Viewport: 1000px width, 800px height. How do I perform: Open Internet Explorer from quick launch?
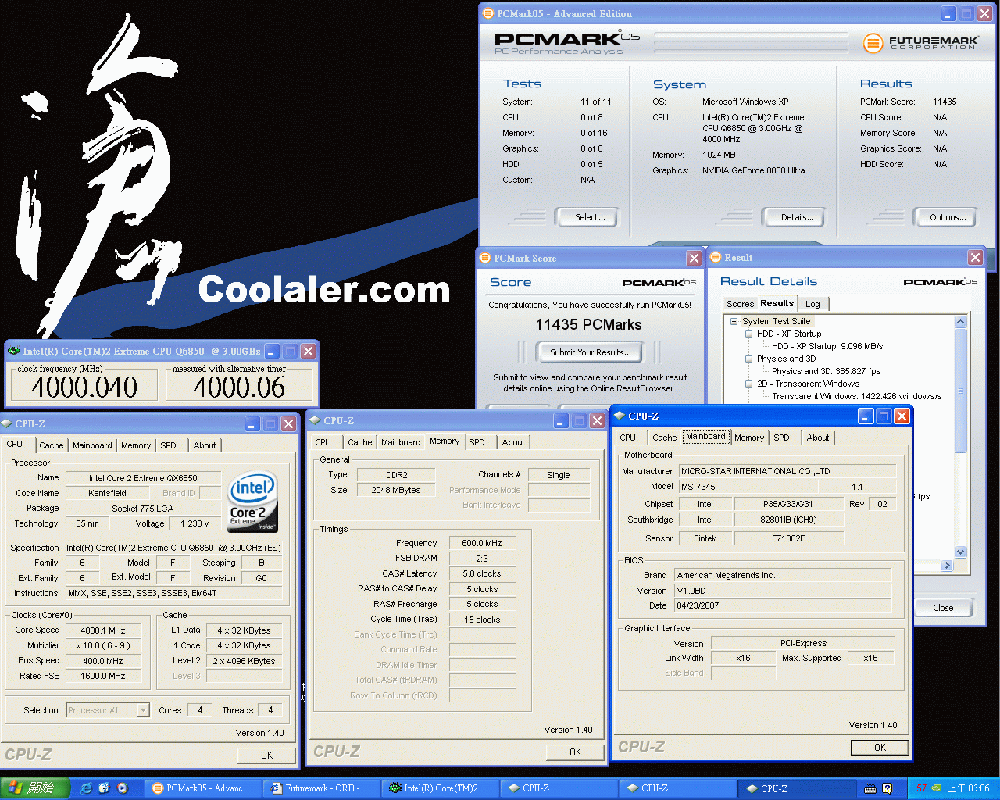point(86,788)
